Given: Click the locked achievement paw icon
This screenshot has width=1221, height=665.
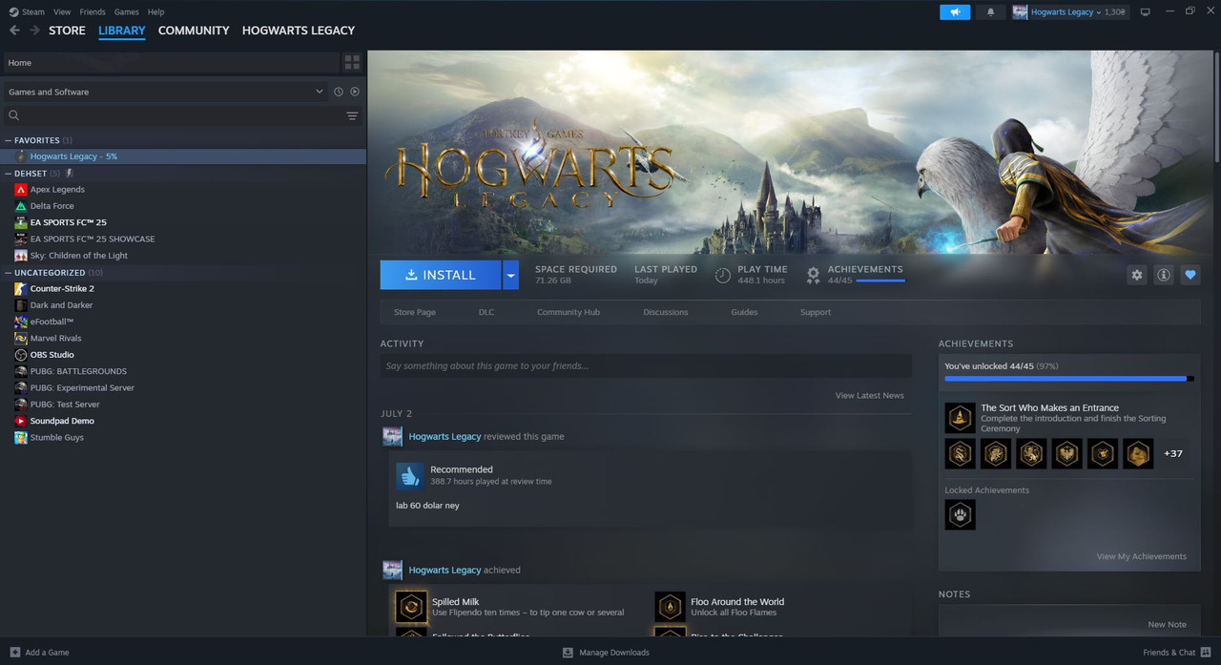Looking at the screenshot, I should 960,514.
